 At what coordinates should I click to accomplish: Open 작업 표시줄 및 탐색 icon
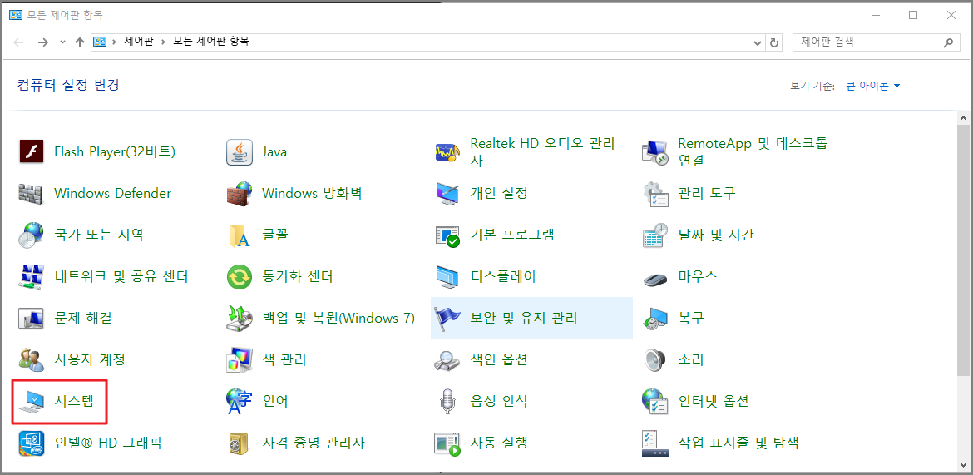(654, 443)
